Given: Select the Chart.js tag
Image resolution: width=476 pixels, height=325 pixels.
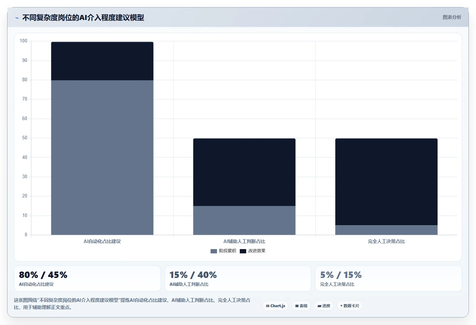Looking at the screenshot, I should 275,306.
